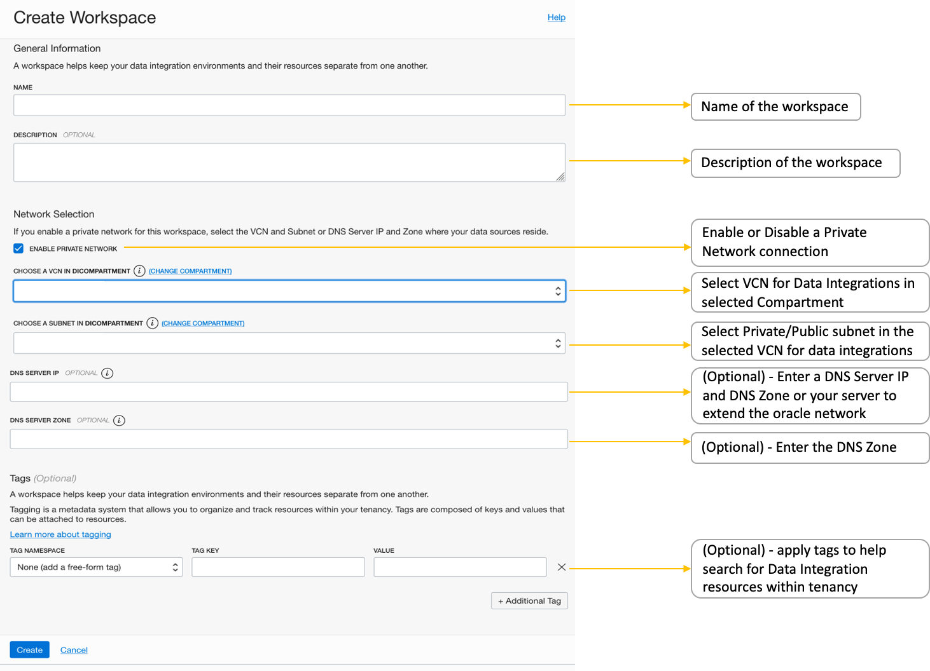Click the DNS Server IP field

(289, 391)
